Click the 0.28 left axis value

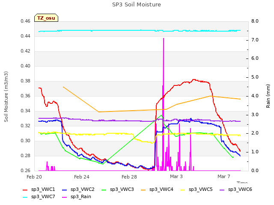[26, 155]
